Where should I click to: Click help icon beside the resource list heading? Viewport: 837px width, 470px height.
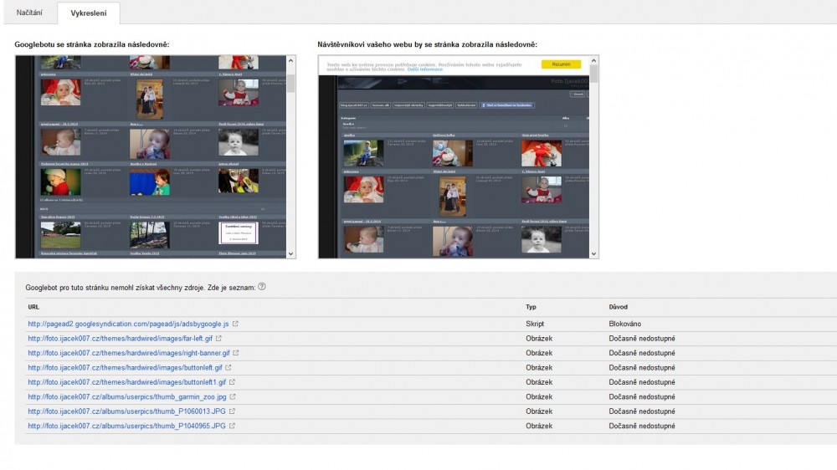262,287
